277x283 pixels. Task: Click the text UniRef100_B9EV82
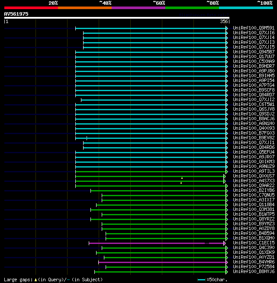pos(254,138)
